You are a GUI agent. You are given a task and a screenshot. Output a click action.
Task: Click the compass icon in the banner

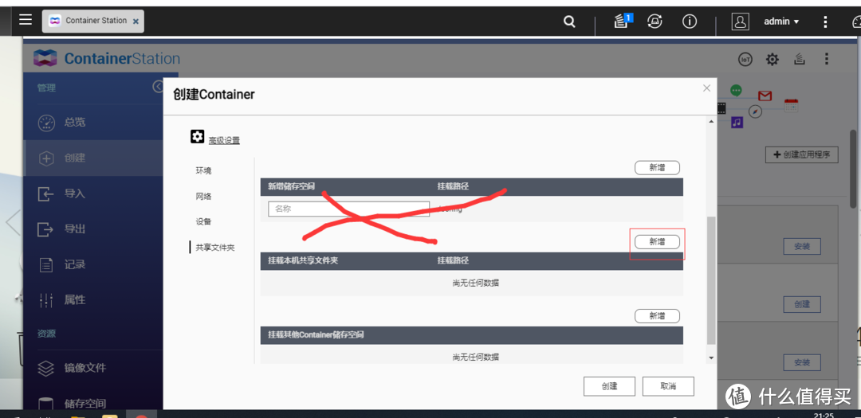[756, 111]
